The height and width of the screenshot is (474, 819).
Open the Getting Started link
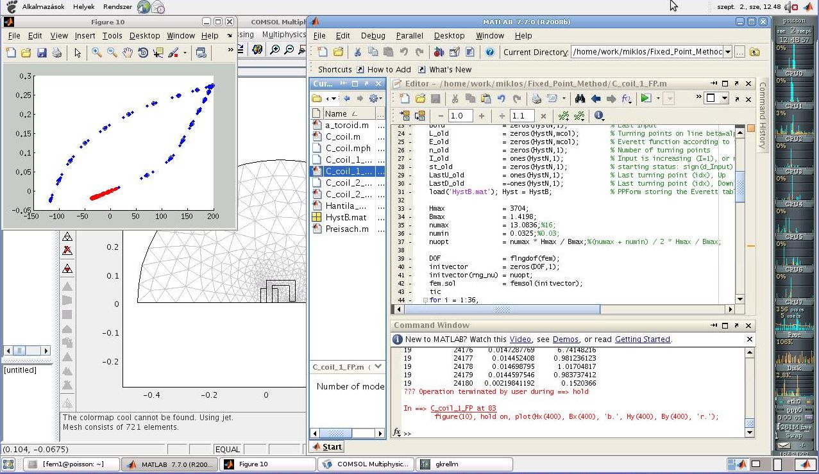(642, 339)
